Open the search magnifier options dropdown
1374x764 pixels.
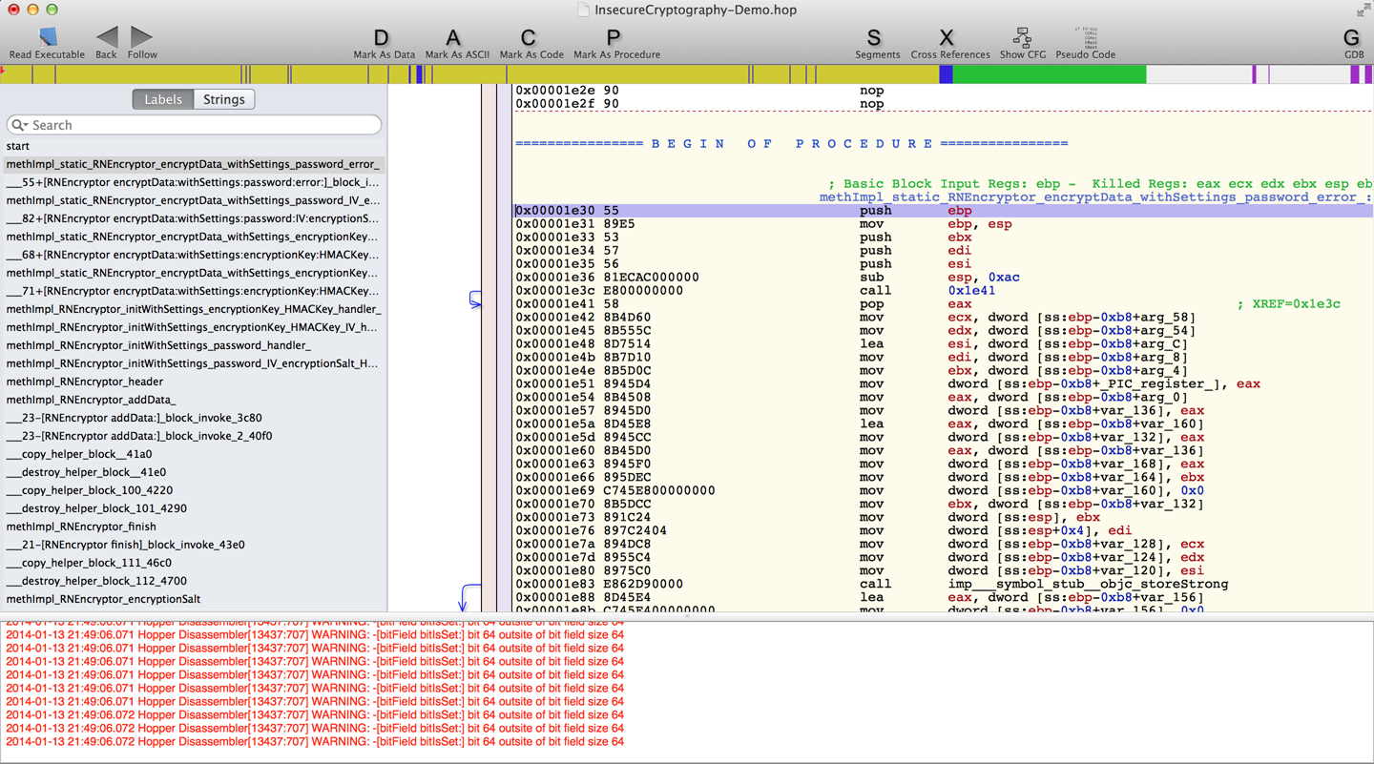click(19, 125)
